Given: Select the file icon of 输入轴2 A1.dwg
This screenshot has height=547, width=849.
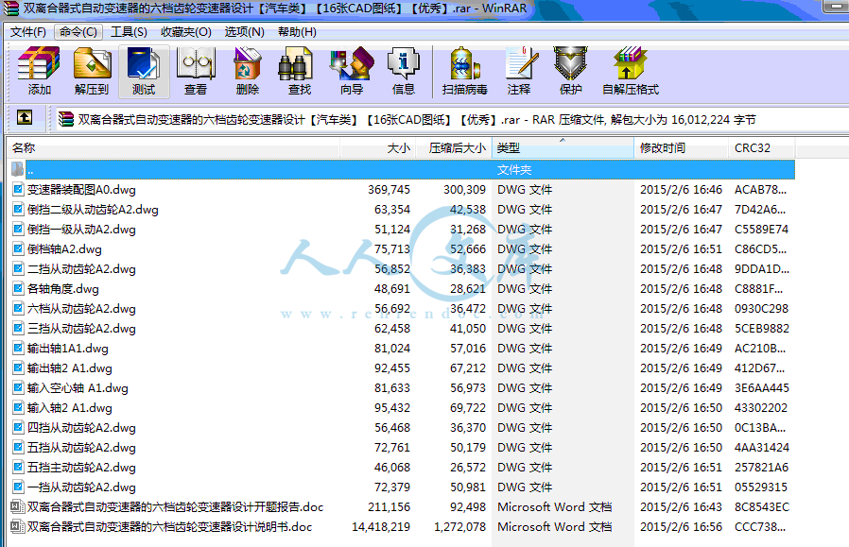Looking at the screenshot, I should point(18,407).
